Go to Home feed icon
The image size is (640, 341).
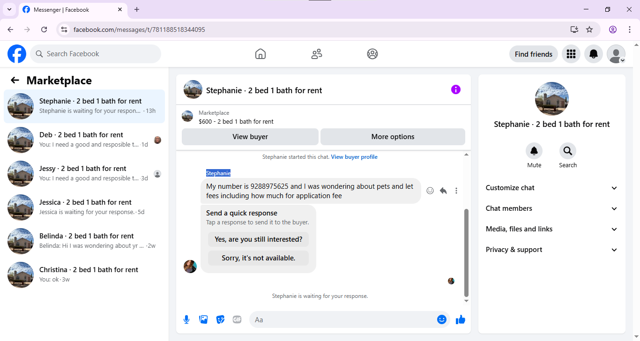point(260,54)
